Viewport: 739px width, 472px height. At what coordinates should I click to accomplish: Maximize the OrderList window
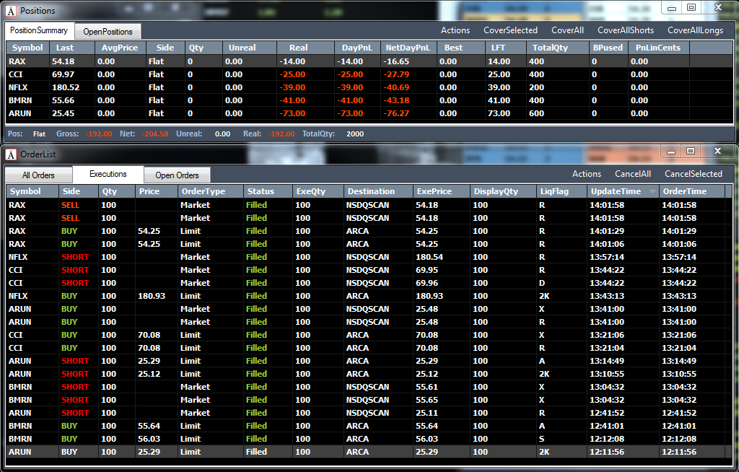point(691,151)
